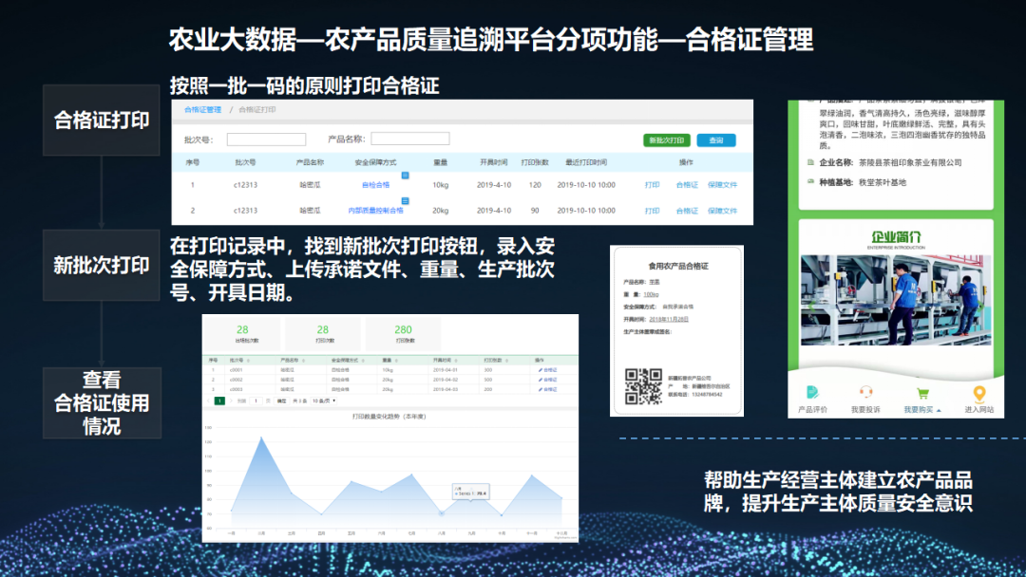Collapse the 我要购买 chevron
1026x577 pixels.
tap(940, 410)
